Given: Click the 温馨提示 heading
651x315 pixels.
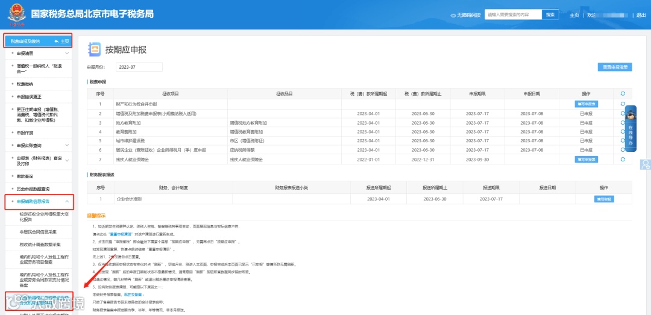Looking at the screenshot, I should point(95,216).
